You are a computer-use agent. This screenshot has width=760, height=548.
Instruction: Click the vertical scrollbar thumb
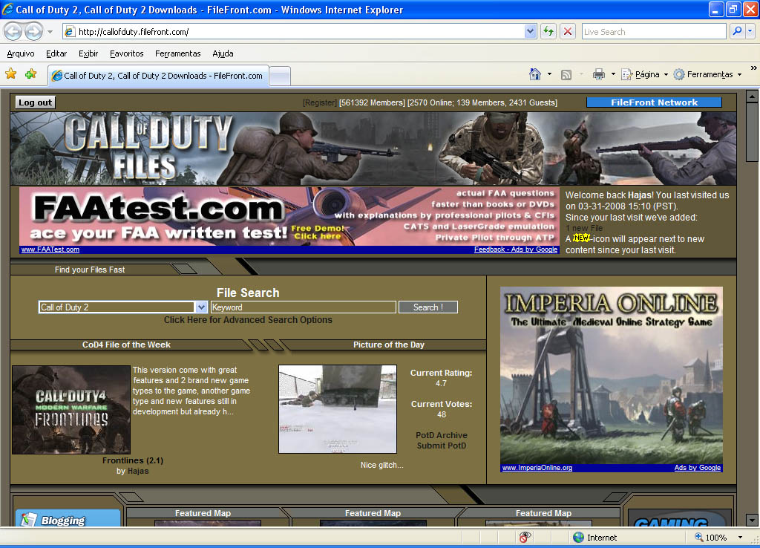(x=752, y=132)
